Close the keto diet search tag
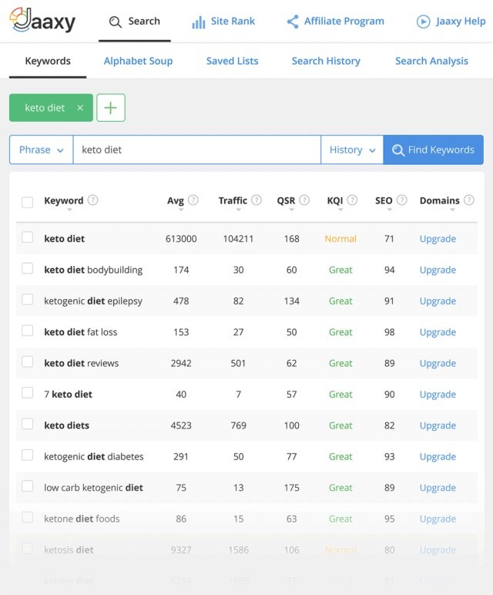The width and height of the screenshot is (493, 595). 80,108
